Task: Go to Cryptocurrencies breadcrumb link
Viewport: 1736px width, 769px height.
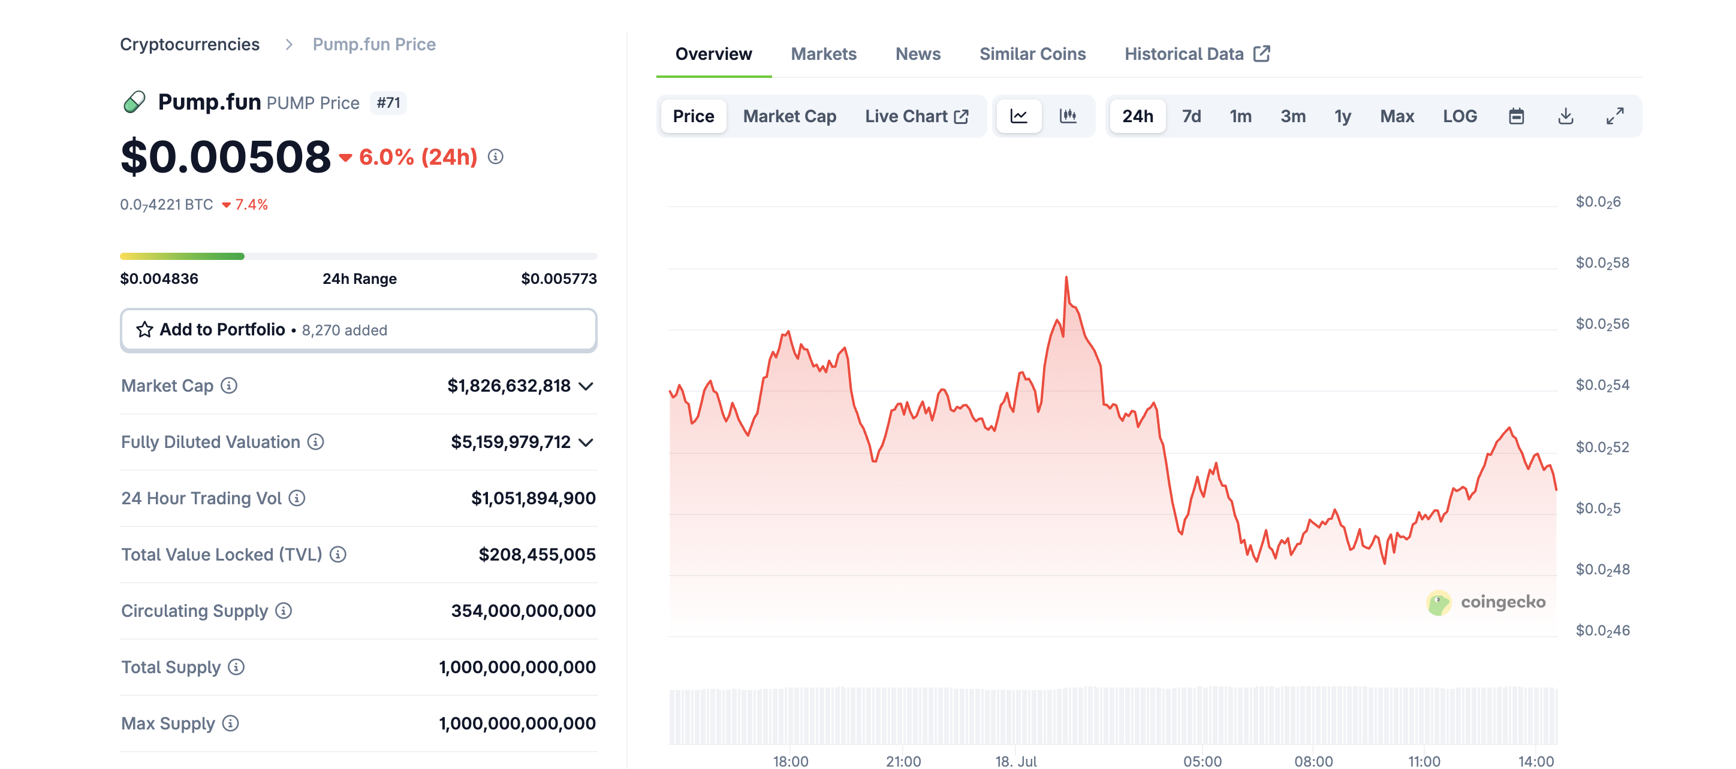Action: point(189,44)
